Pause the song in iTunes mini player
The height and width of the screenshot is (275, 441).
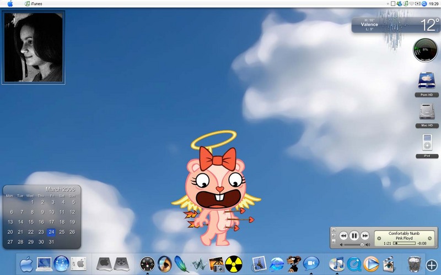(354, 236)
